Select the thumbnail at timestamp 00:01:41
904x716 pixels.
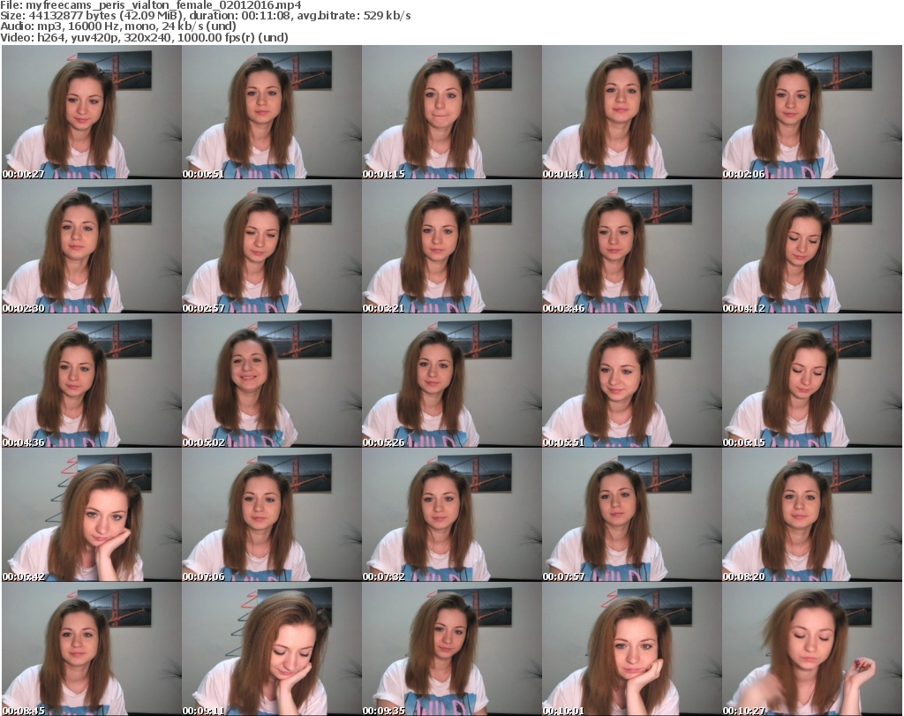(x=631, y=112)
